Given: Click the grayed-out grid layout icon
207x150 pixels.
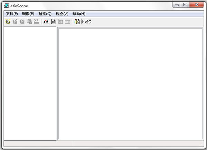Looking at the screenshot, I should tap(68, 22).
